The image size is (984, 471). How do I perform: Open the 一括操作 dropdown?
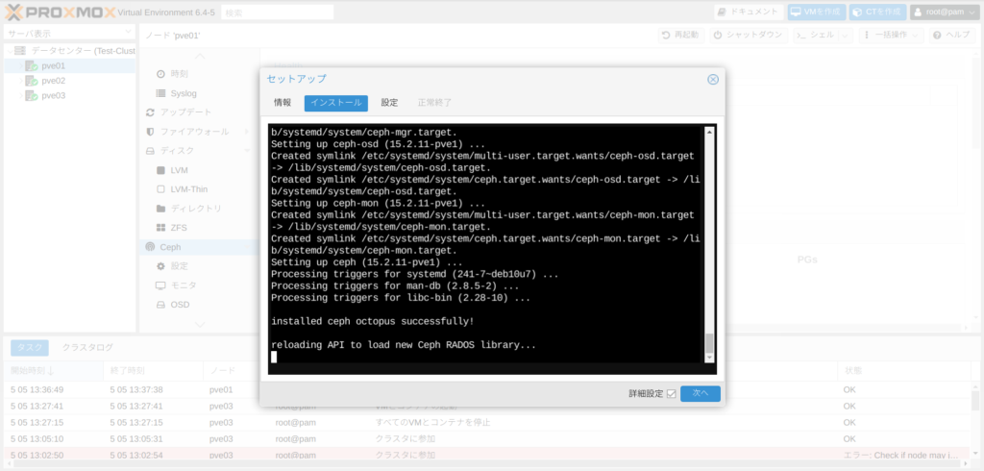click(x=892, y=36)
